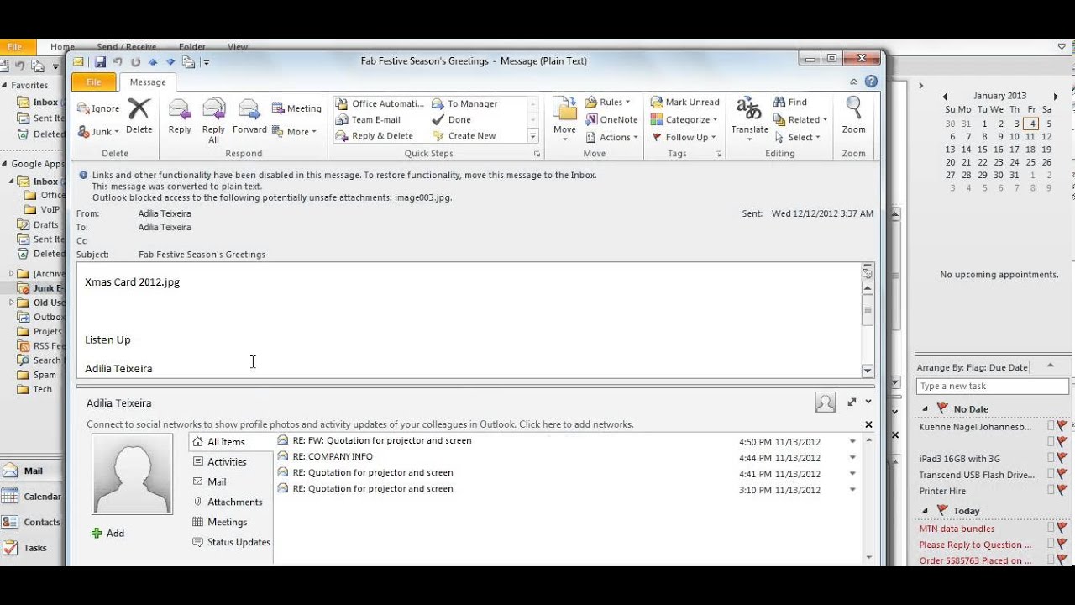Open the Related dropdown
This screenshot has width=1075, height=605.
(x=800, y=119)
